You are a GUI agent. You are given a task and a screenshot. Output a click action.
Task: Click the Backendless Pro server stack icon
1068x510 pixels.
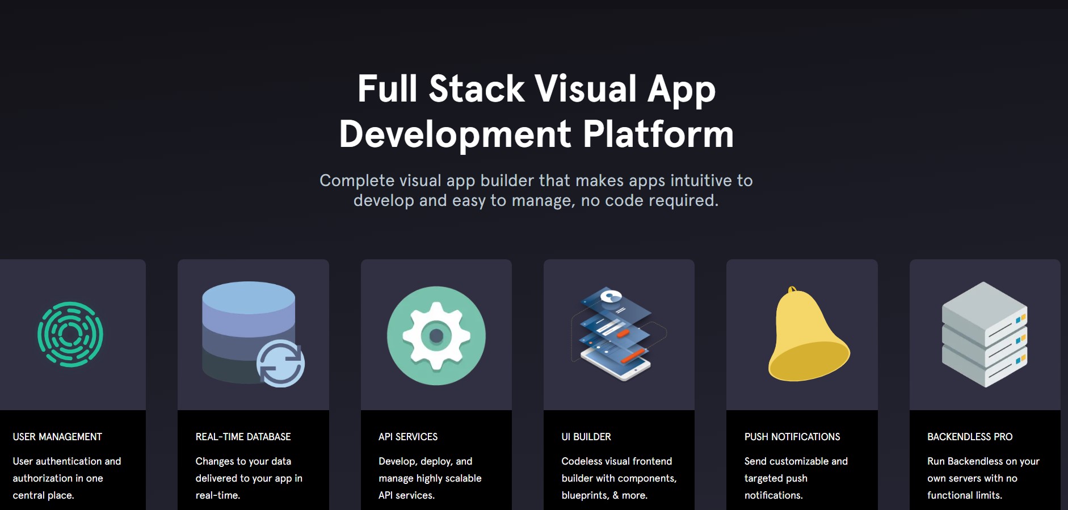[985, 335]
